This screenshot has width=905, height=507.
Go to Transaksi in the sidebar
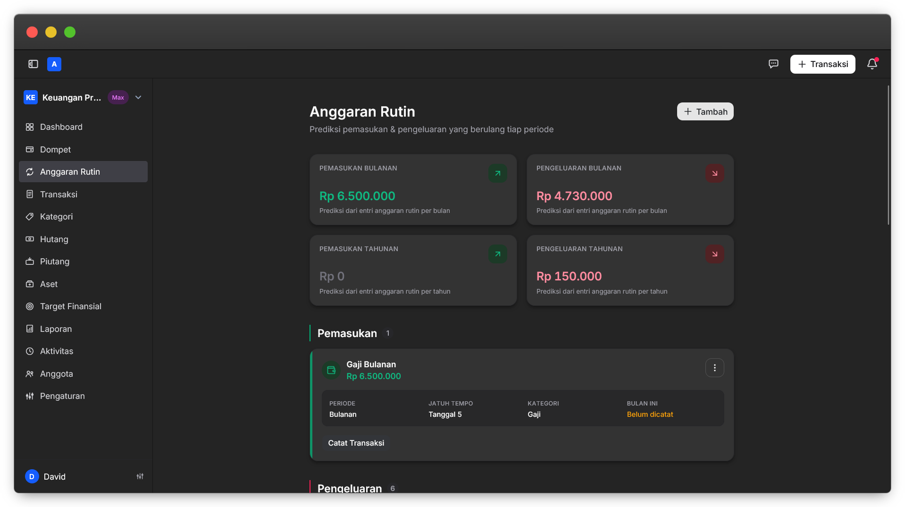tap(83, 194)
